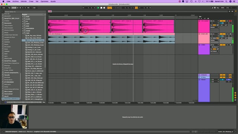Set track 2 monitor to In

coord(211,38)
